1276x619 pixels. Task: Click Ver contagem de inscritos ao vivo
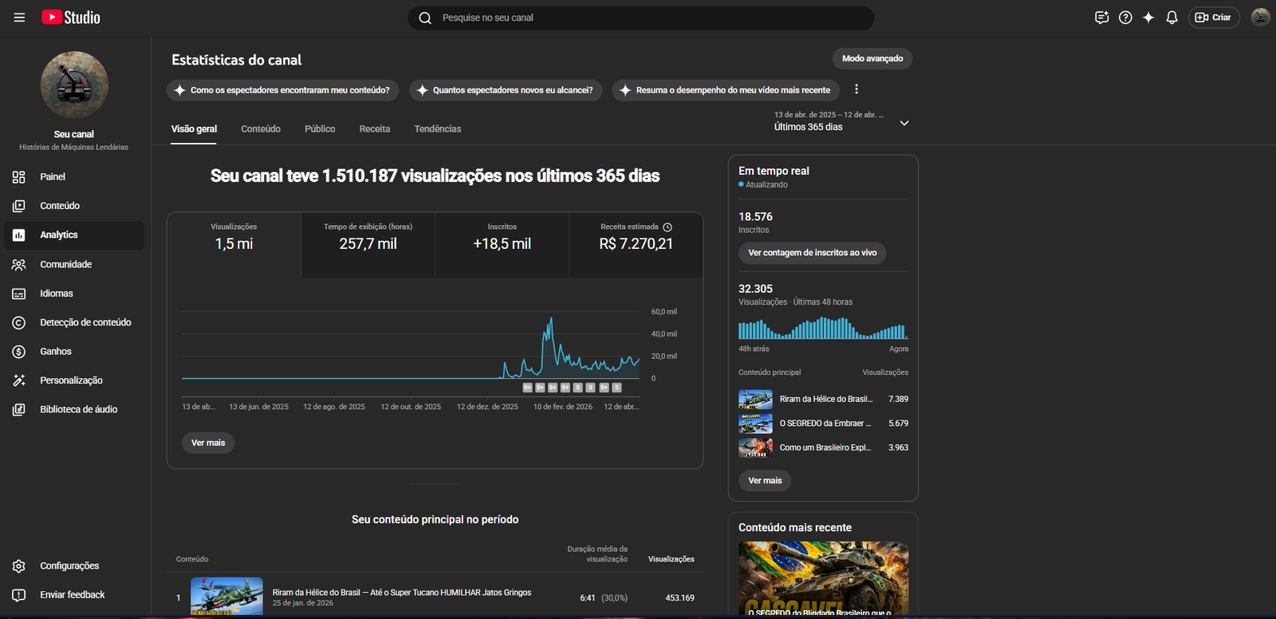812,253
